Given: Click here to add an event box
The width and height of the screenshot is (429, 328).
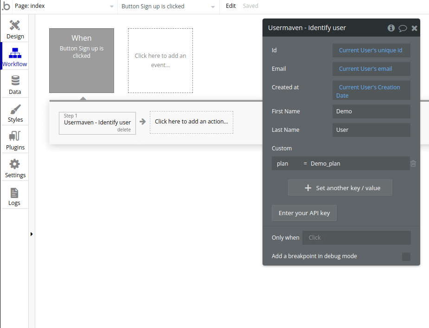Looking at the screenshot, I should pos(160,61).
